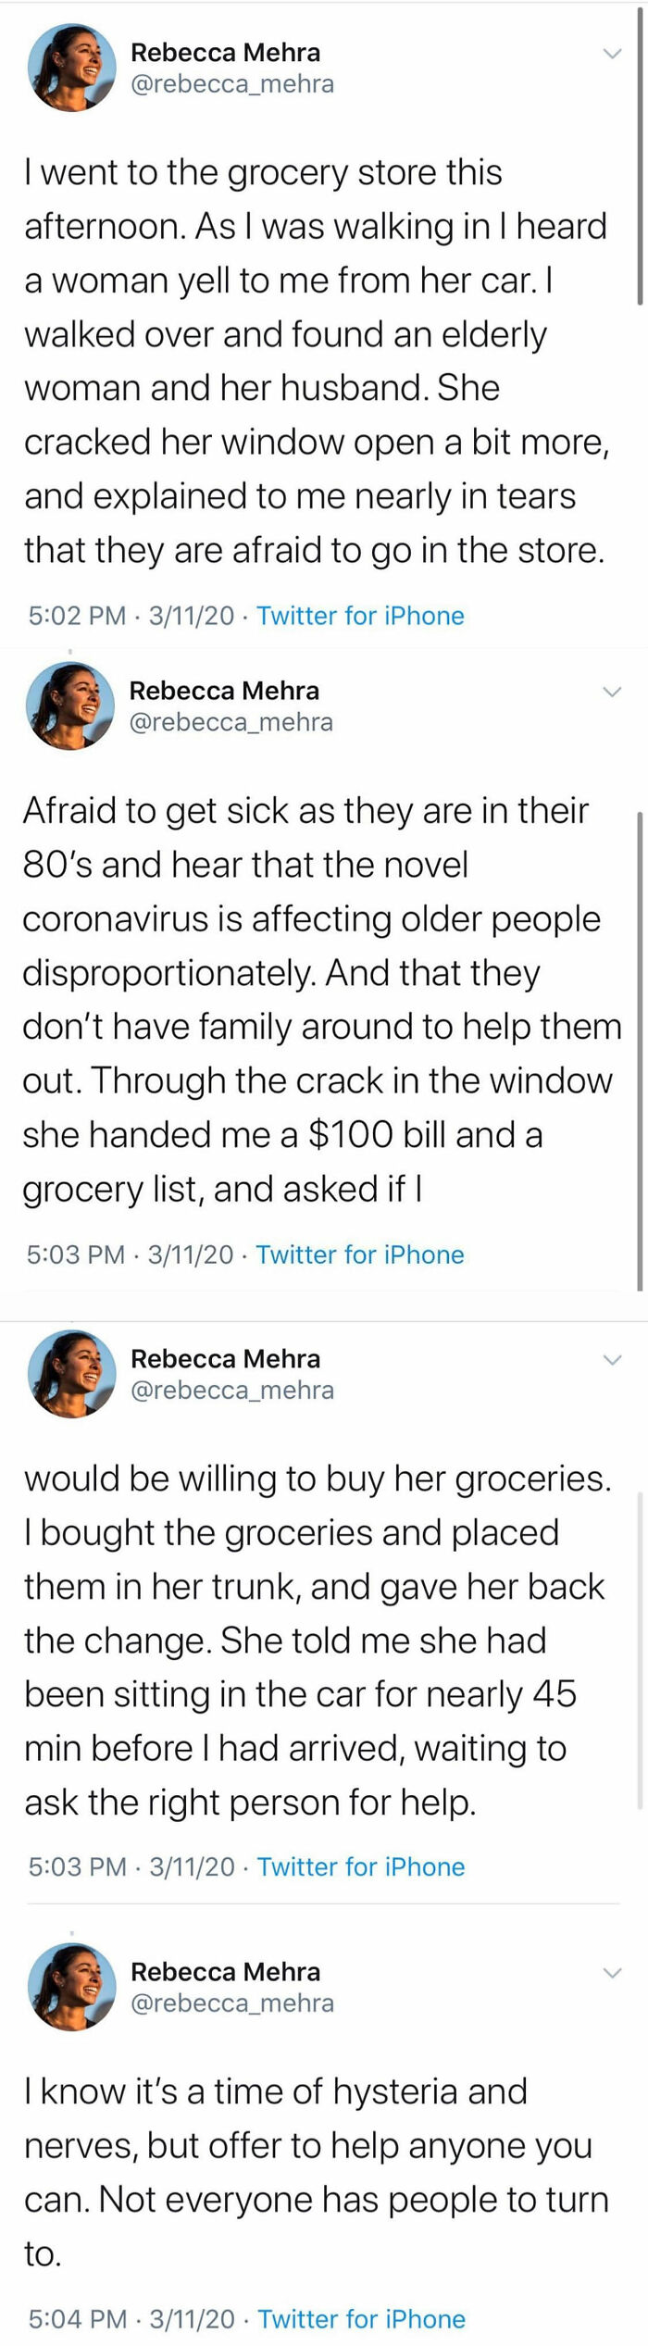Click Rebecca Mehra's profile picture on the first tweet
The width and height of the screenshot is (648, 2346).
[67, 67]
